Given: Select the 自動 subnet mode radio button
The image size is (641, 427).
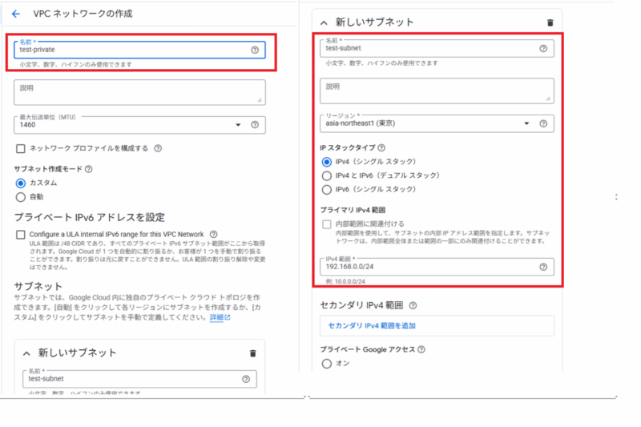Looking at the screenshot, I should [21, 196].
